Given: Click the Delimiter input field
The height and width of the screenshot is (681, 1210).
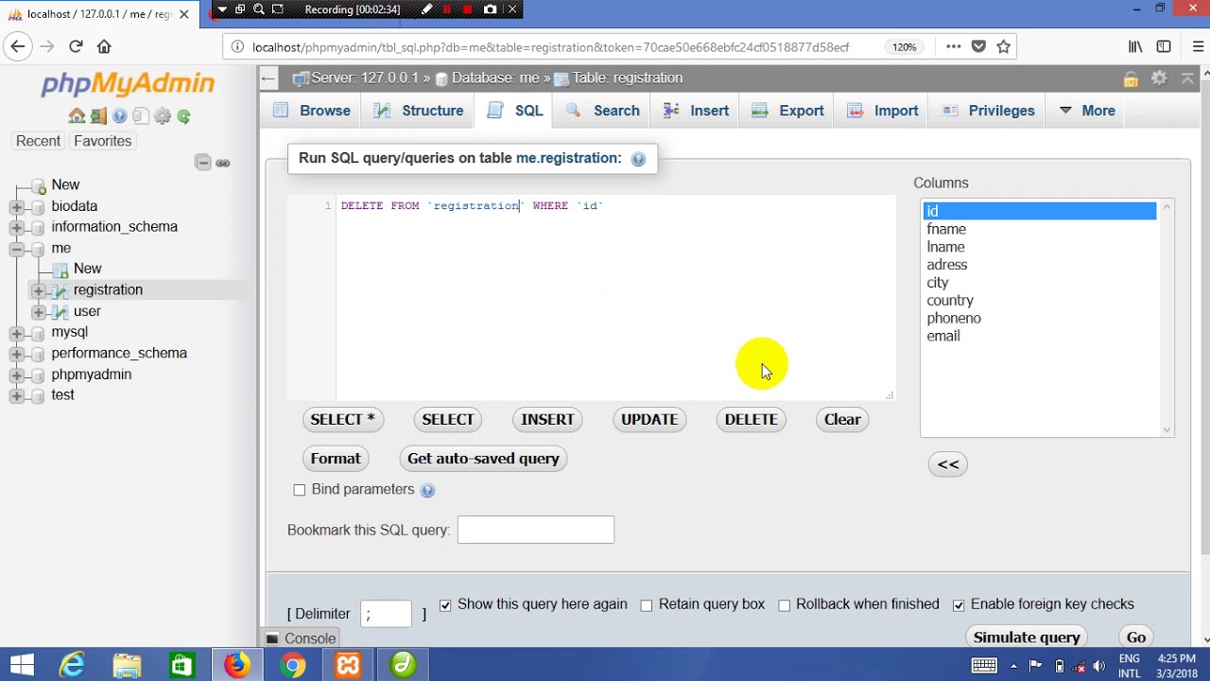Looking at the screenshot, I should point(387,614).
